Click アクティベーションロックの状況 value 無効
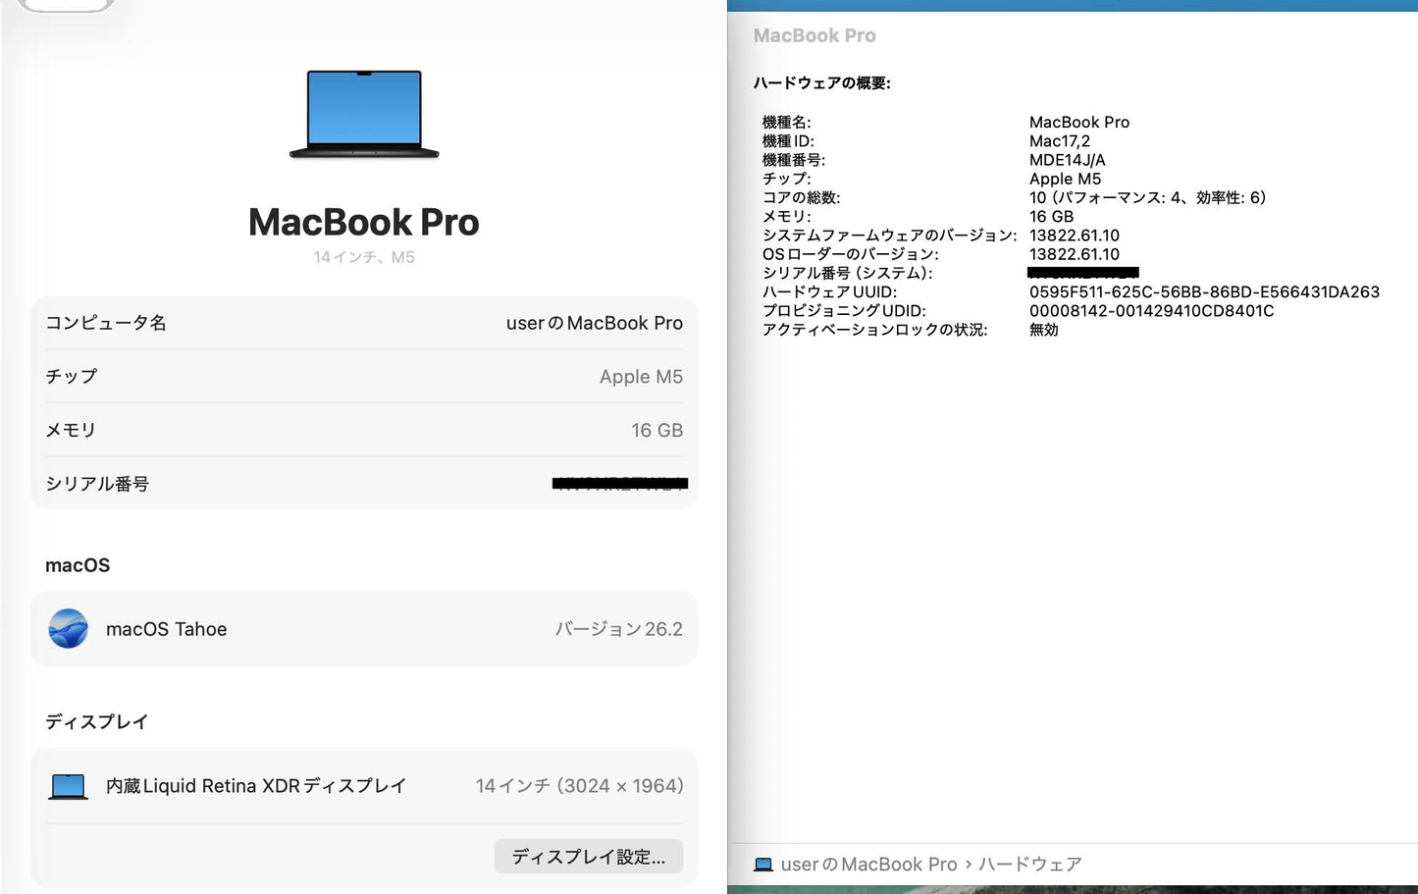 click(x=1044, y=330)
